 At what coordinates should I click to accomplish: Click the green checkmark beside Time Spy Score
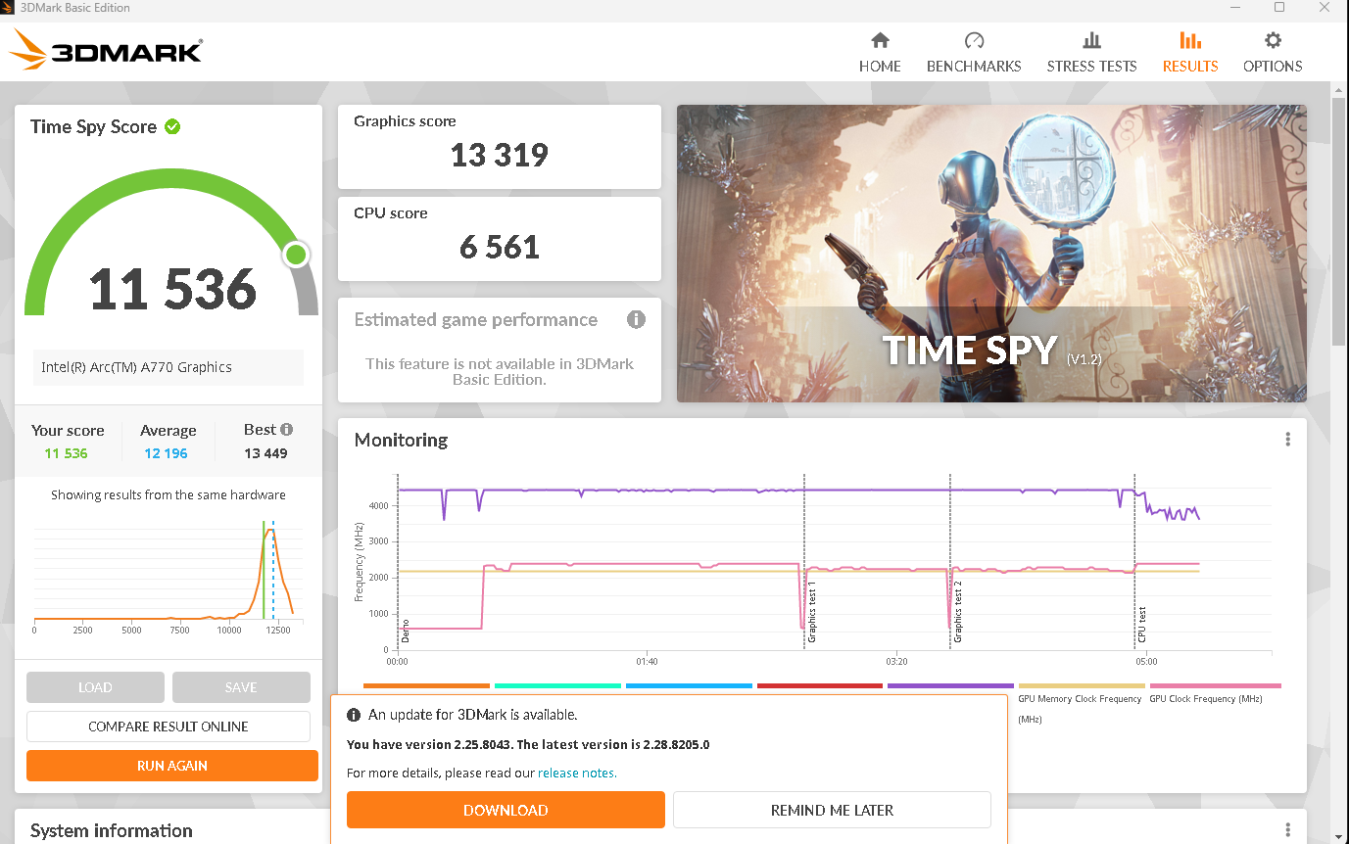[x=172, y=126]
